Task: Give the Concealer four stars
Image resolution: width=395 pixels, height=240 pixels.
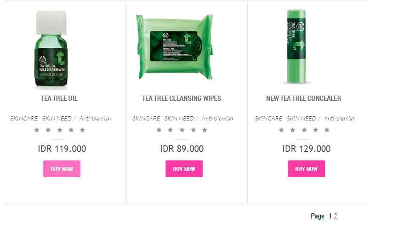Action: tap(316, 130)
